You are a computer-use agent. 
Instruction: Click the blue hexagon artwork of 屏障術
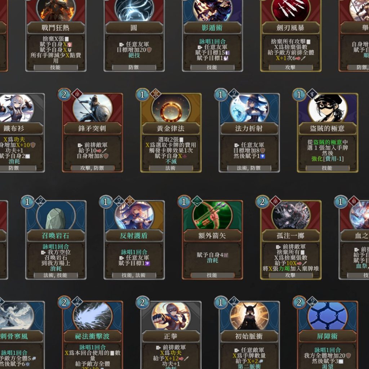click(328, 316)
